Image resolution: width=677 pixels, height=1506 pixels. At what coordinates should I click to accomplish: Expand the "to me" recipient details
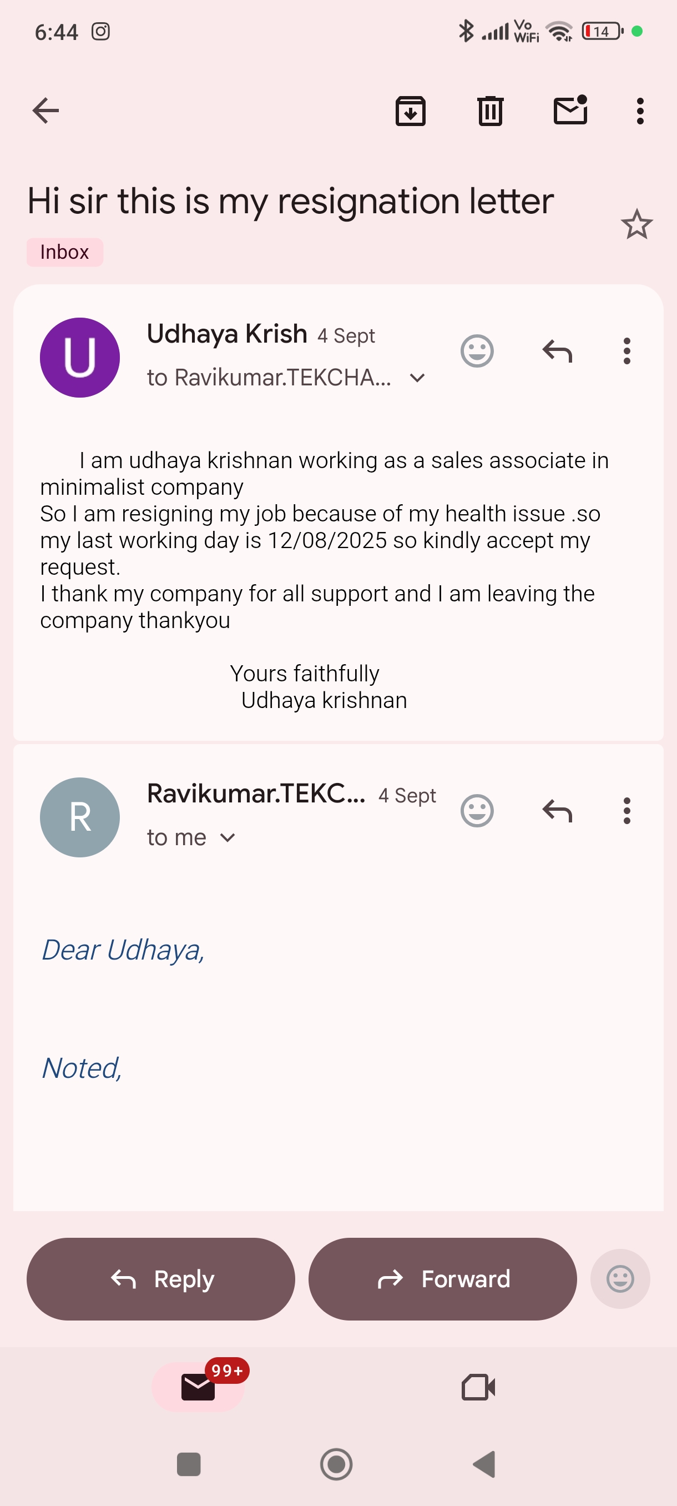[228, 838]
